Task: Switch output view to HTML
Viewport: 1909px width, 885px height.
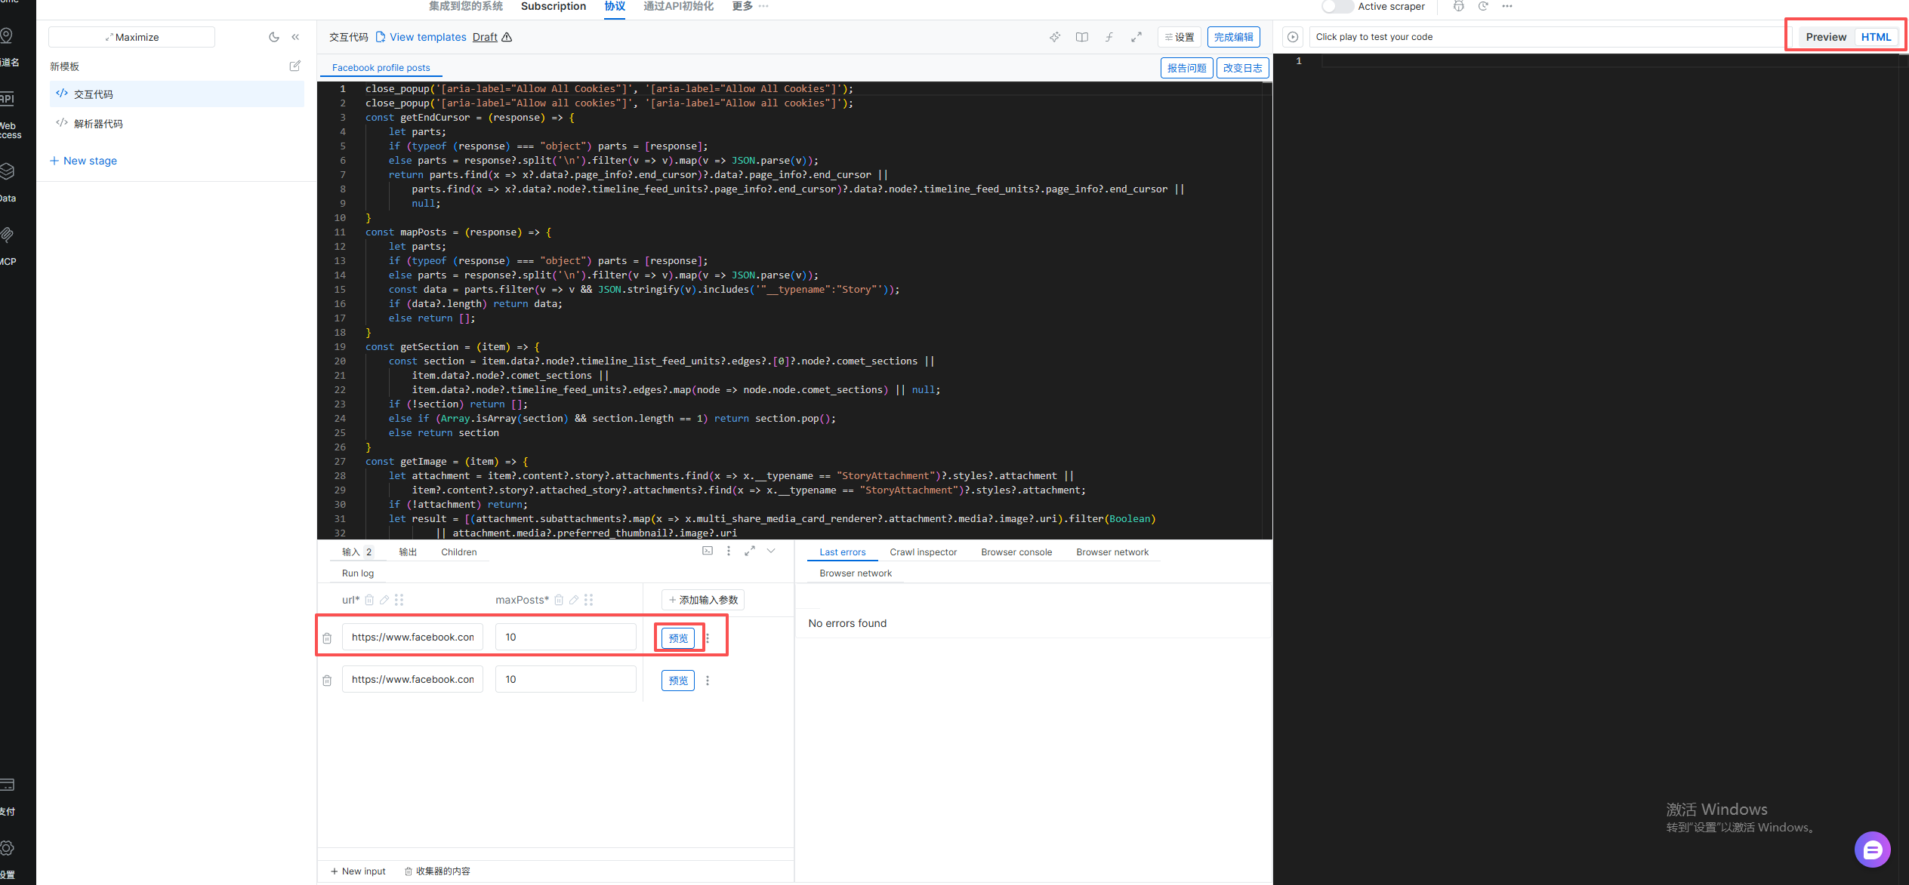Action: [x=1876, y=37]
